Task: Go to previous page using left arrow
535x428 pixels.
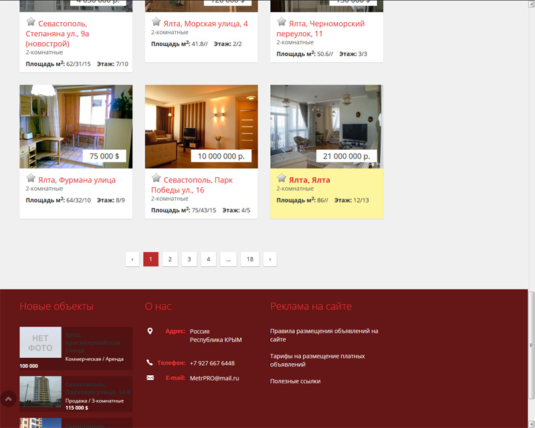Action: (x=132, y=259)
